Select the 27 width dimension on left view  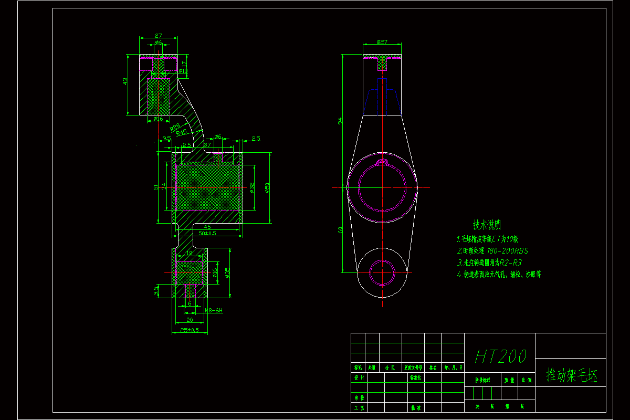[x=158, y=36]
